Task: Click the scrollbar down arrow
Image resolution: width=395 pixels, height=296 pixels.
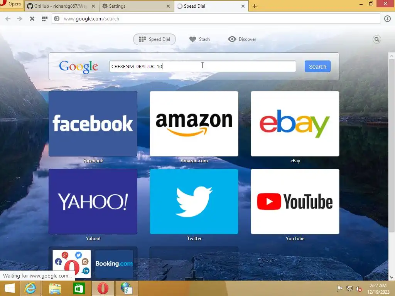Action: click(x=392, y=277)
